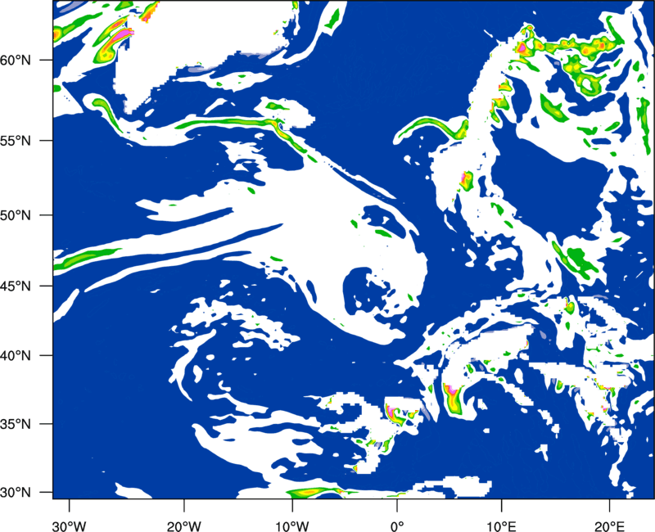This screenshot has width=655, height=532.
Task: Click the 45°N latitude label
Action: pos(16,286)
